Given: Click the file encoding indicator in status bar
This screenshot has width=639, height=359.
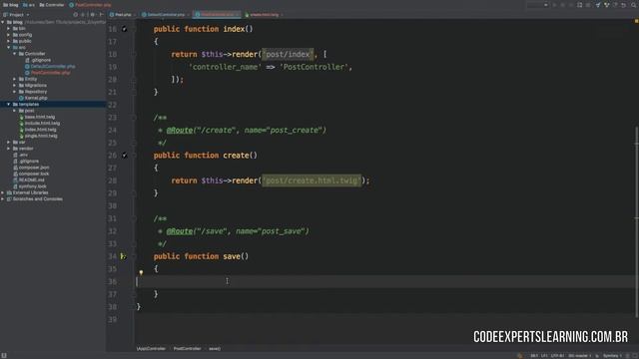Looking at the screenshot, I should pos(557,356).
